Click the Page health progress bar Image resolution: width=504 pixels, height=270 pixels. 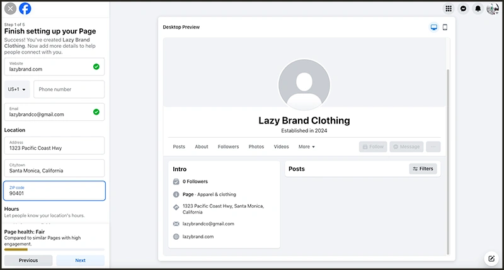tap(54, 249)
